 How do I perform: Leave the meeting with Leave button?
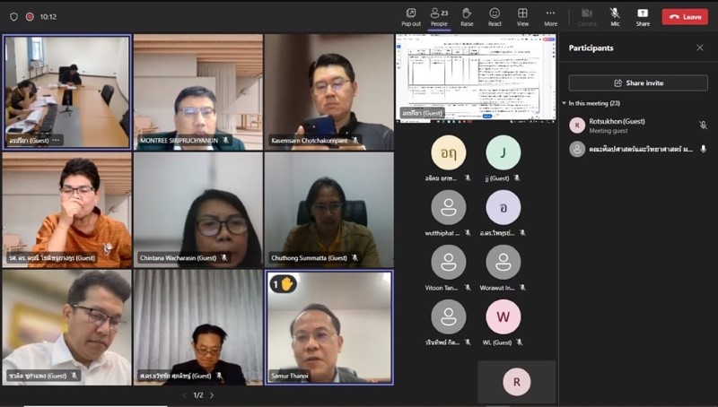click(685, 17)
